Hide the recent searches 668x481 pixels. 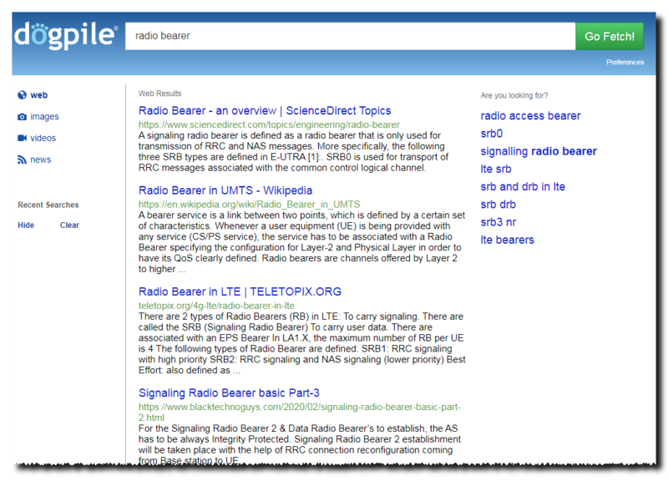click(x=26, y=225)
